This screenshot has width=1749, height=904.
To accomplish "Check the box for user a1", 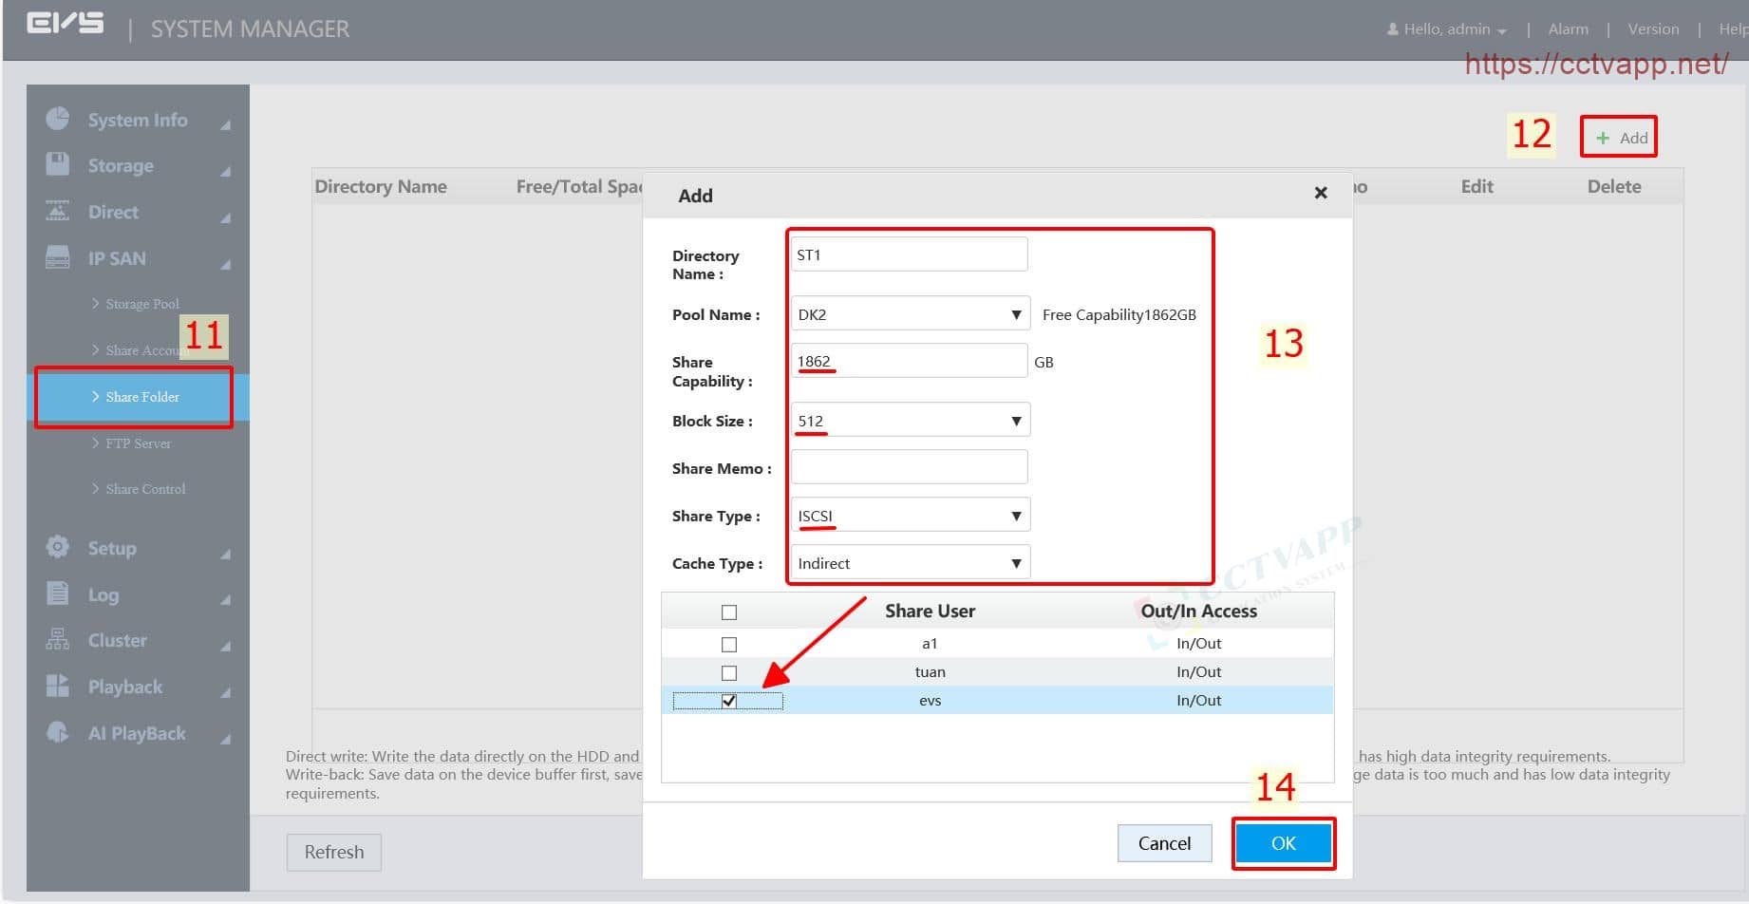I will click(x=729, y=645).
